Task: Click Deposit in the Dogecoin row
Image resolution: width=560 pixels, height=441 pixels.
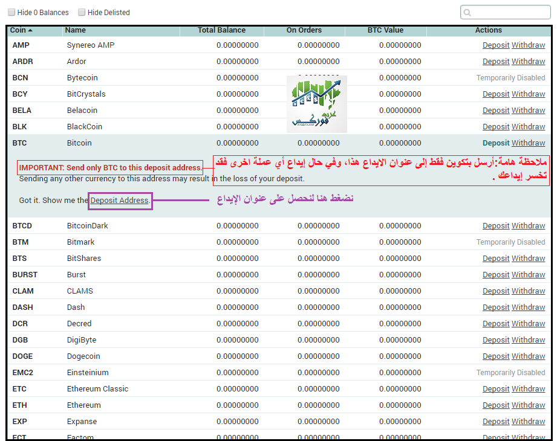Action: [x=496, y=356]
